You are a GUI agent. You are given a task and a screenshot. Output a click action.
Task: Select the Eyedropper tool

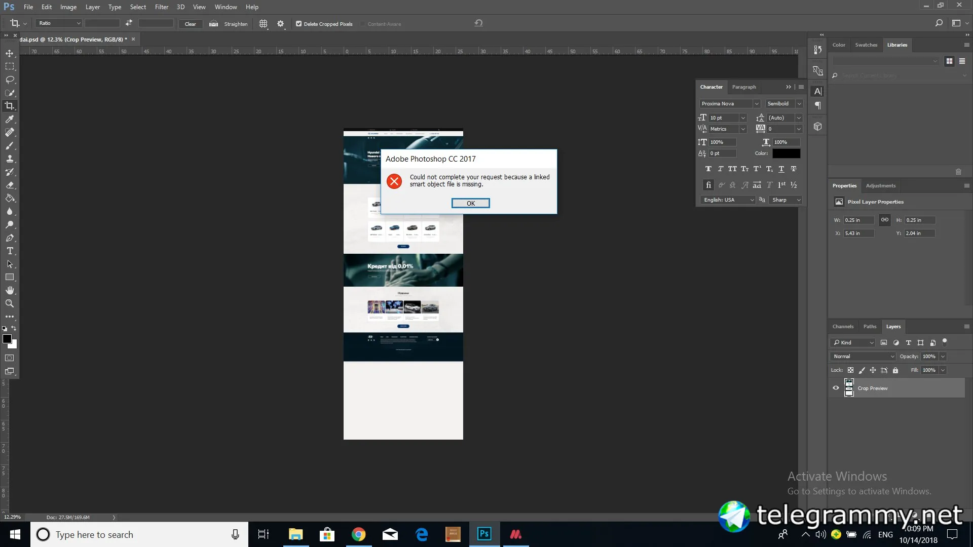(10, 119)
